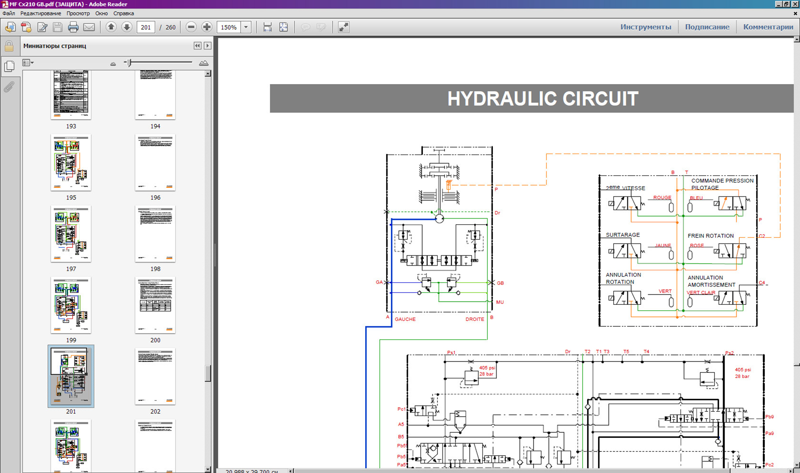This screenshot has height=473, width=800.
Task: Zoom out with the minus button
Action: (x=191, y=27)
